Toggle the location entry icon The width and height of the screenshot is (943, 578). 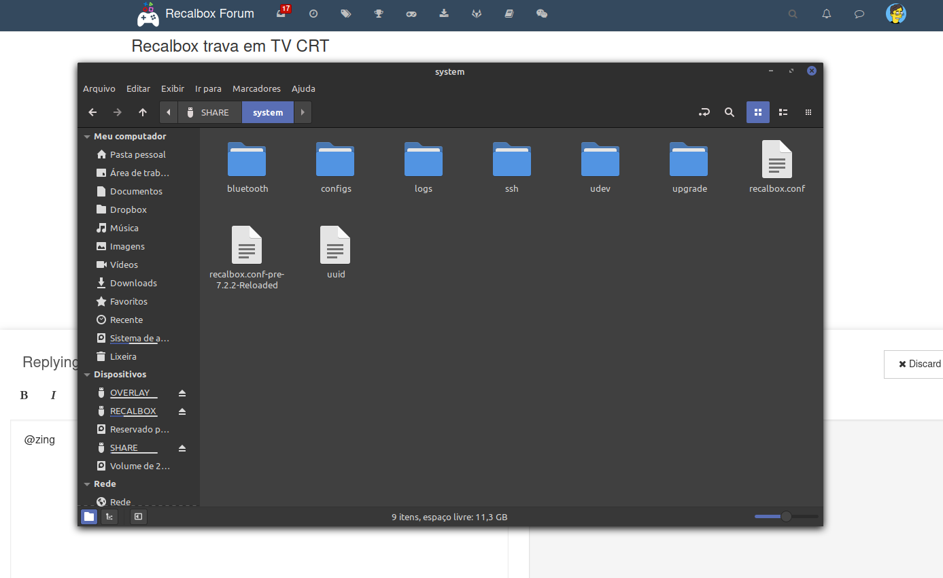coord(704,112)
